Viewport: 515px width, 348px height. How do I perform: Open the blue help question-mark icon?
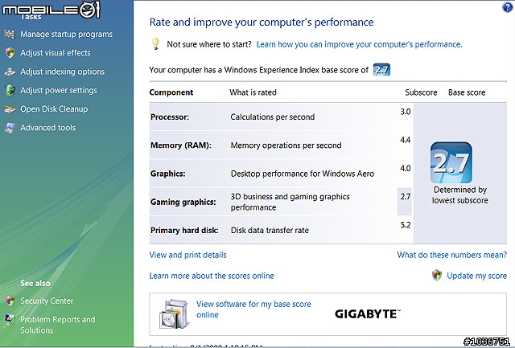507,7
